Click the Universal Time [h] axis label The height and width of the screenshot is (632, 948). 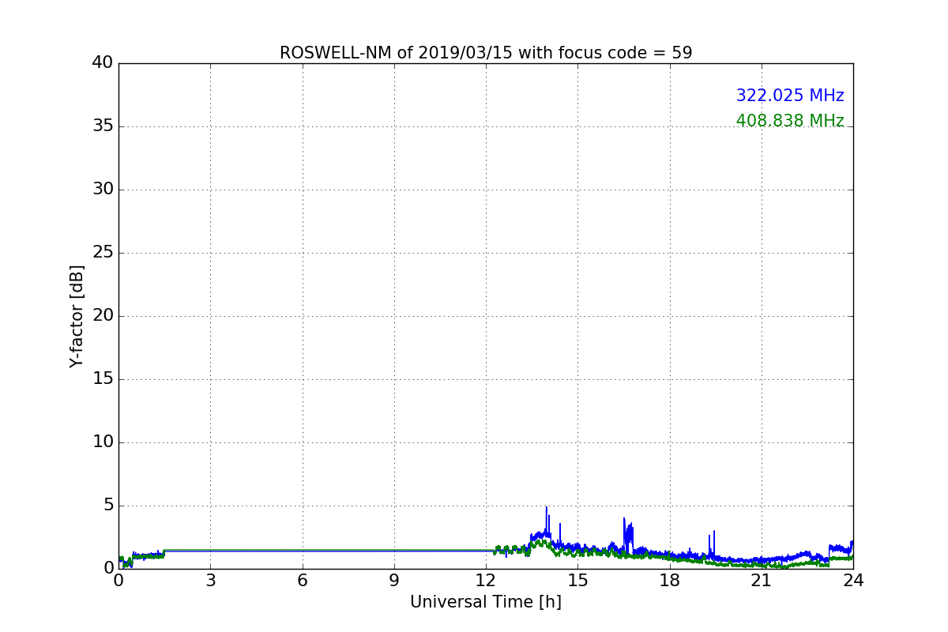pyautogui.click(x=486, y=602)
